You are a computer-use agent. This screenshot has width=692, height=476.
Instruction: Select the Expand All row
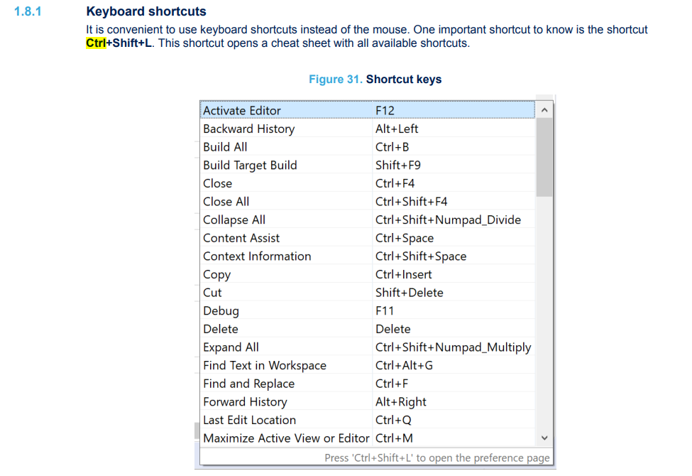(x=231, y=347)
